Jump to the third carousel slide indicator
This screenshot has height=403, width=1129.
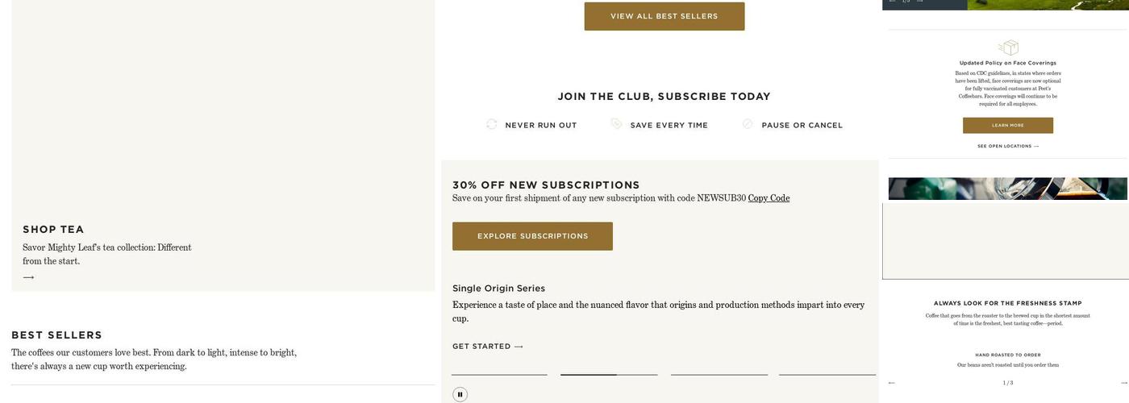719,375
